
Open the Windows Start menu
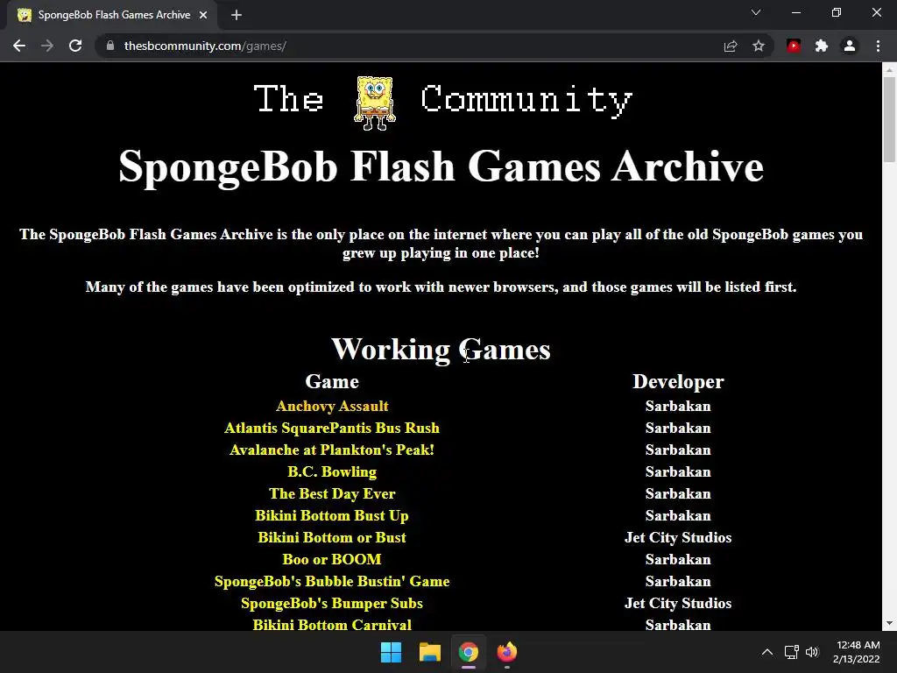point(392,652)
